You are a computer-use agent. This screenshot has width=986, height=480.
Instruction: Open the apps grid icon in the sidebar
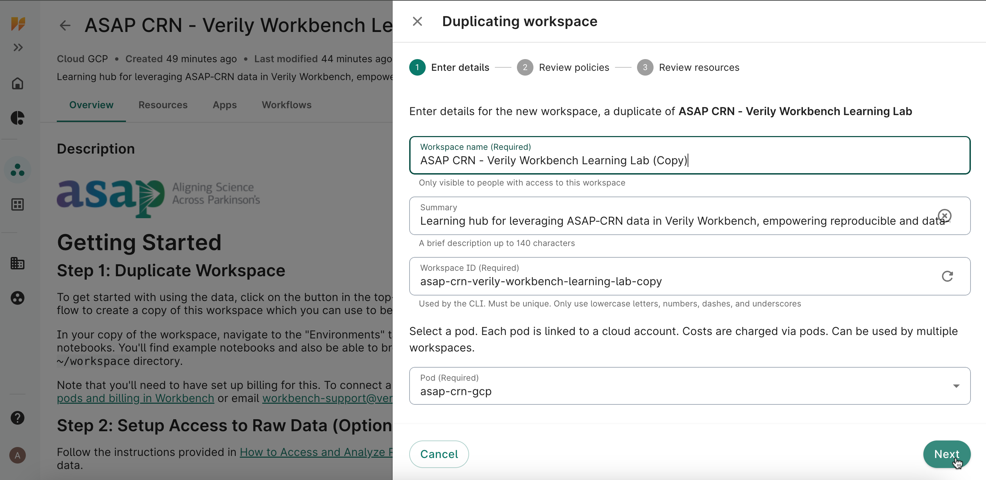(17, 204)
